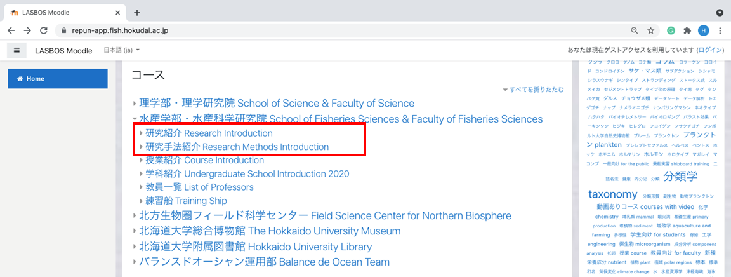Click Home in the left navigation
This screenshot has height=277, width=731.
[58, 79]
